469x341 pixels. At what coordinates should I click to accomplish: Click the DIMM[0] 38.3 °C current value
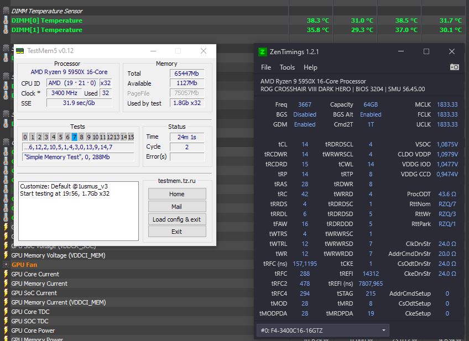pyautogui.click(x=317, y=20)
